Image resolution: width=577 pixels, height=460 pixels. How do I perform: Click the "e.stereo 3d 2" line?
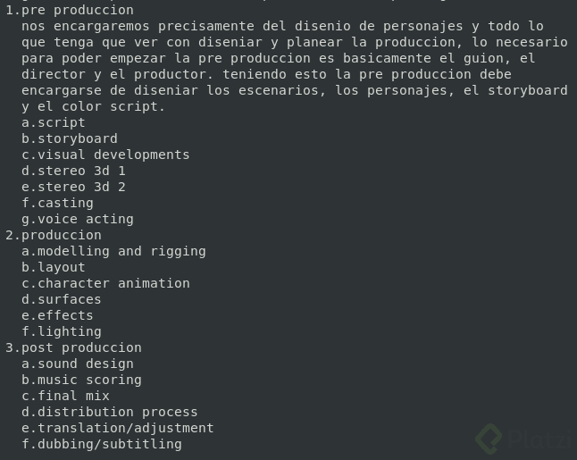(73, 187)
